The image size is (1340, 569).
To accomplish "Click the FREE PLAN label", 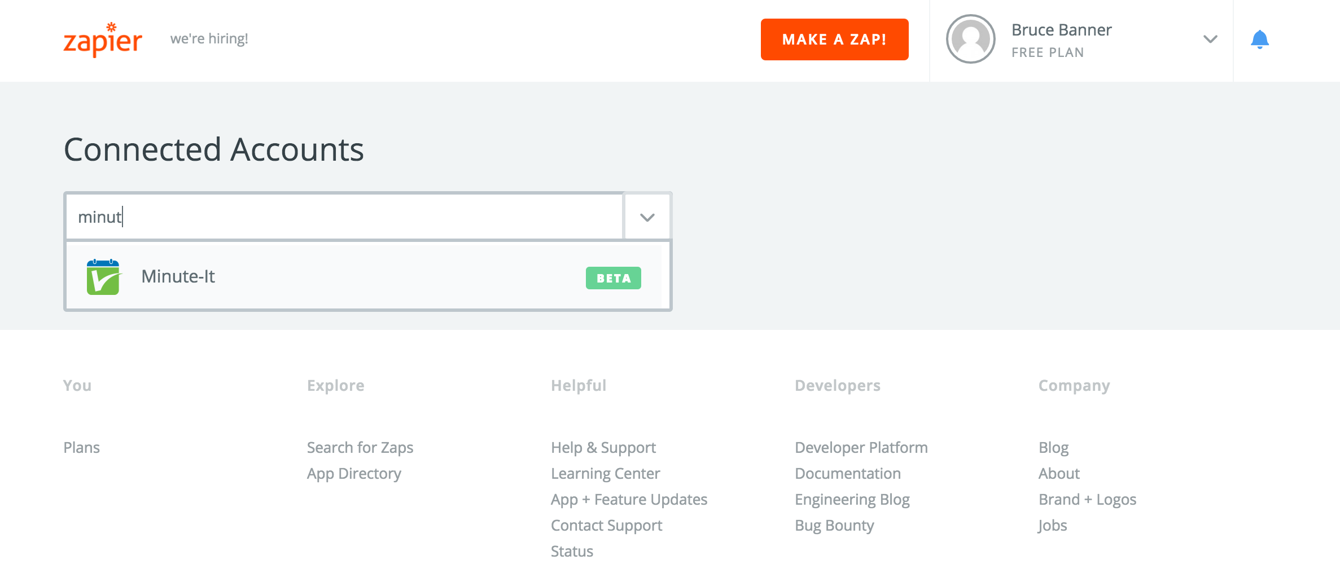I will point(1048,52).
